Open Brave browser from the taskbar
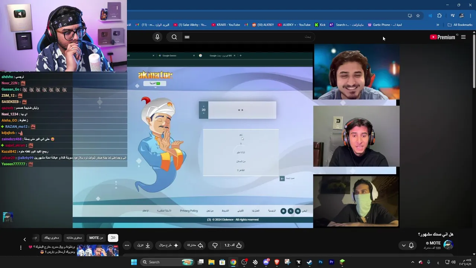Viewport: 476px width, 268px height. (x=277, y=262)
